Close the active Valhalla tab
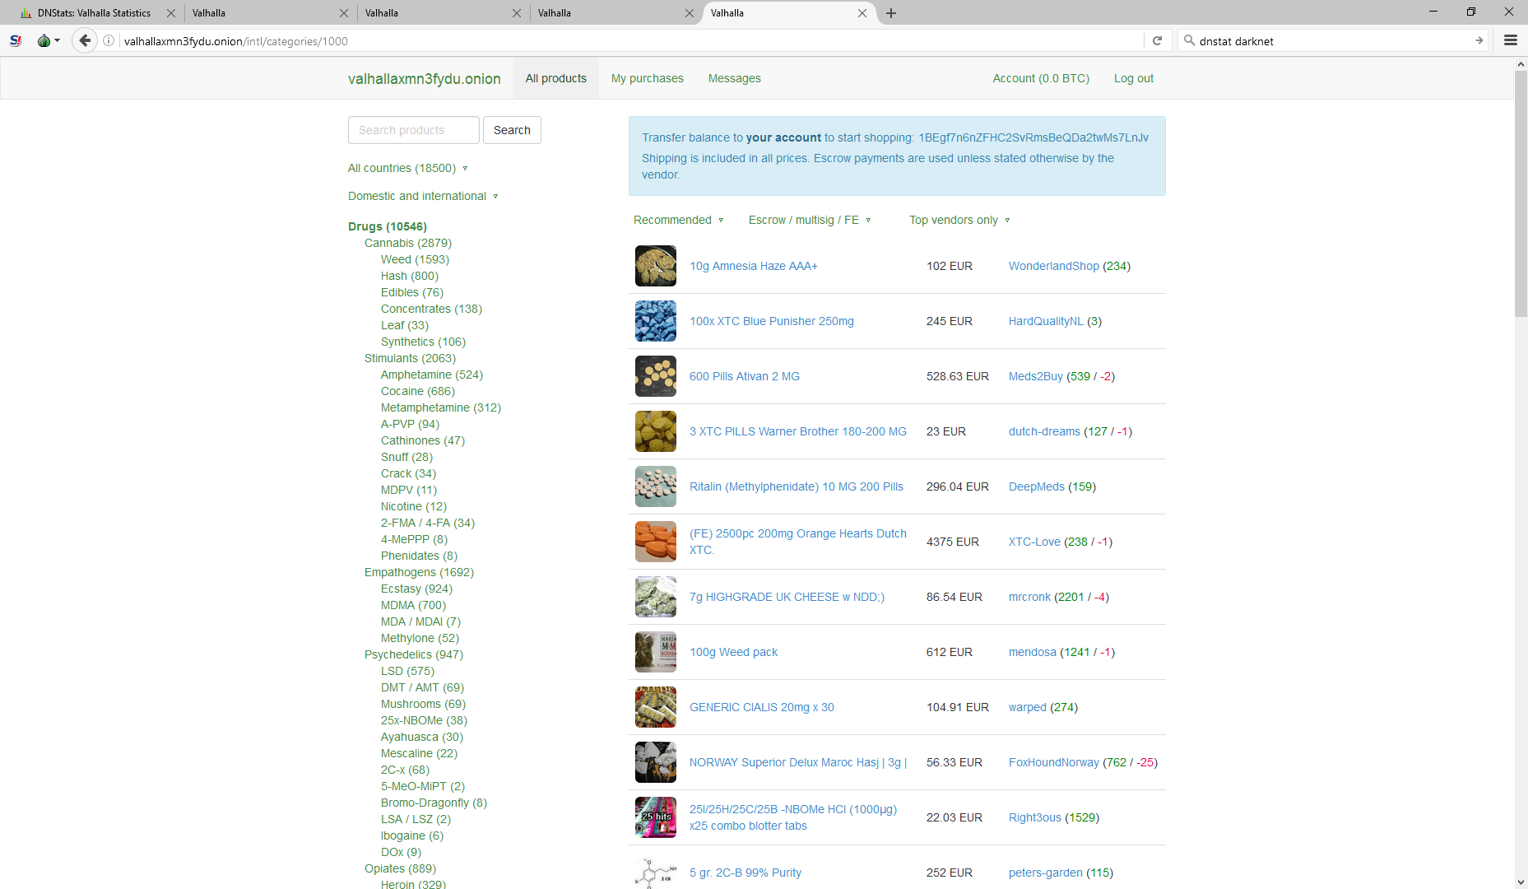 pos(862,13)
